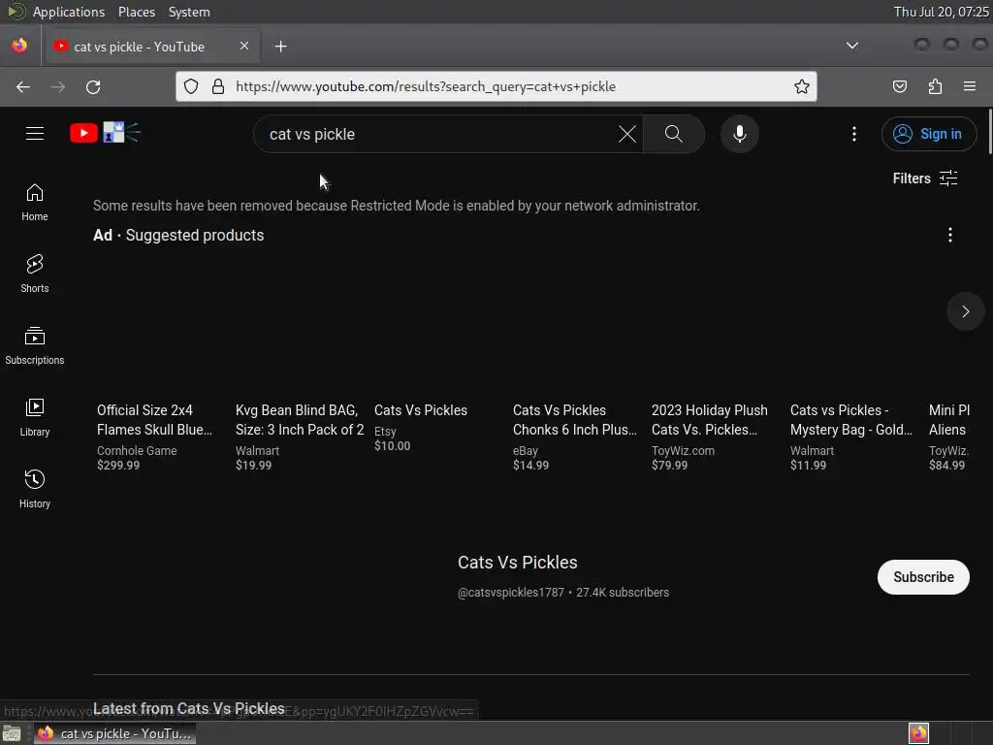
Task: Open Cats Vs Pickles Chonks eBay product
Action: pyautogui.click(x=574, y=419)
